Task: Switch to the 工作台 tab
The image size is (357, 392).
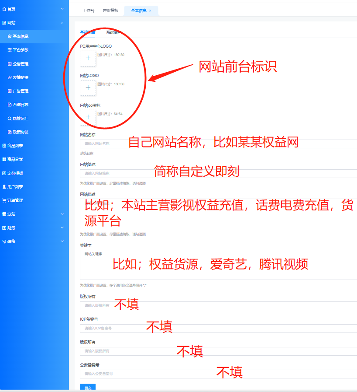Action: [88, 10]
